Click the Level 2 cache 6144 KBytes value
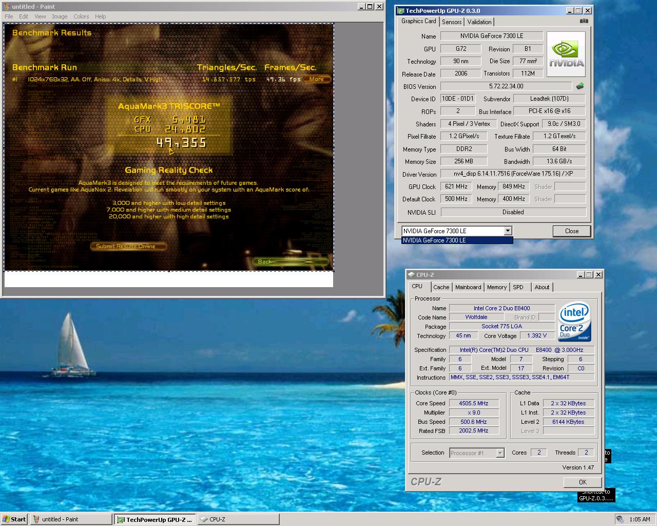 click(x=568, y=422)
